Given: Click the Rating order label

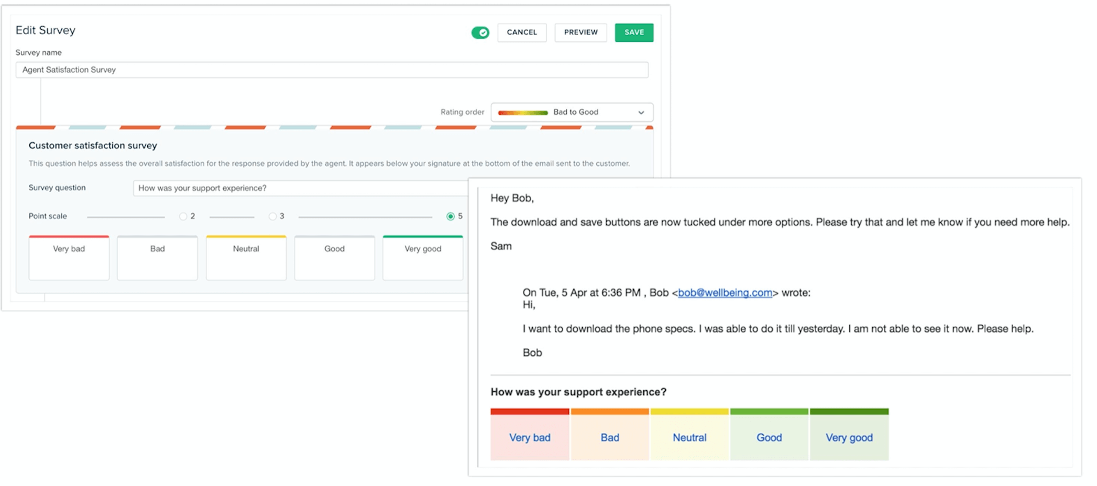Looking at the screenshot, I should coord(462,112).
